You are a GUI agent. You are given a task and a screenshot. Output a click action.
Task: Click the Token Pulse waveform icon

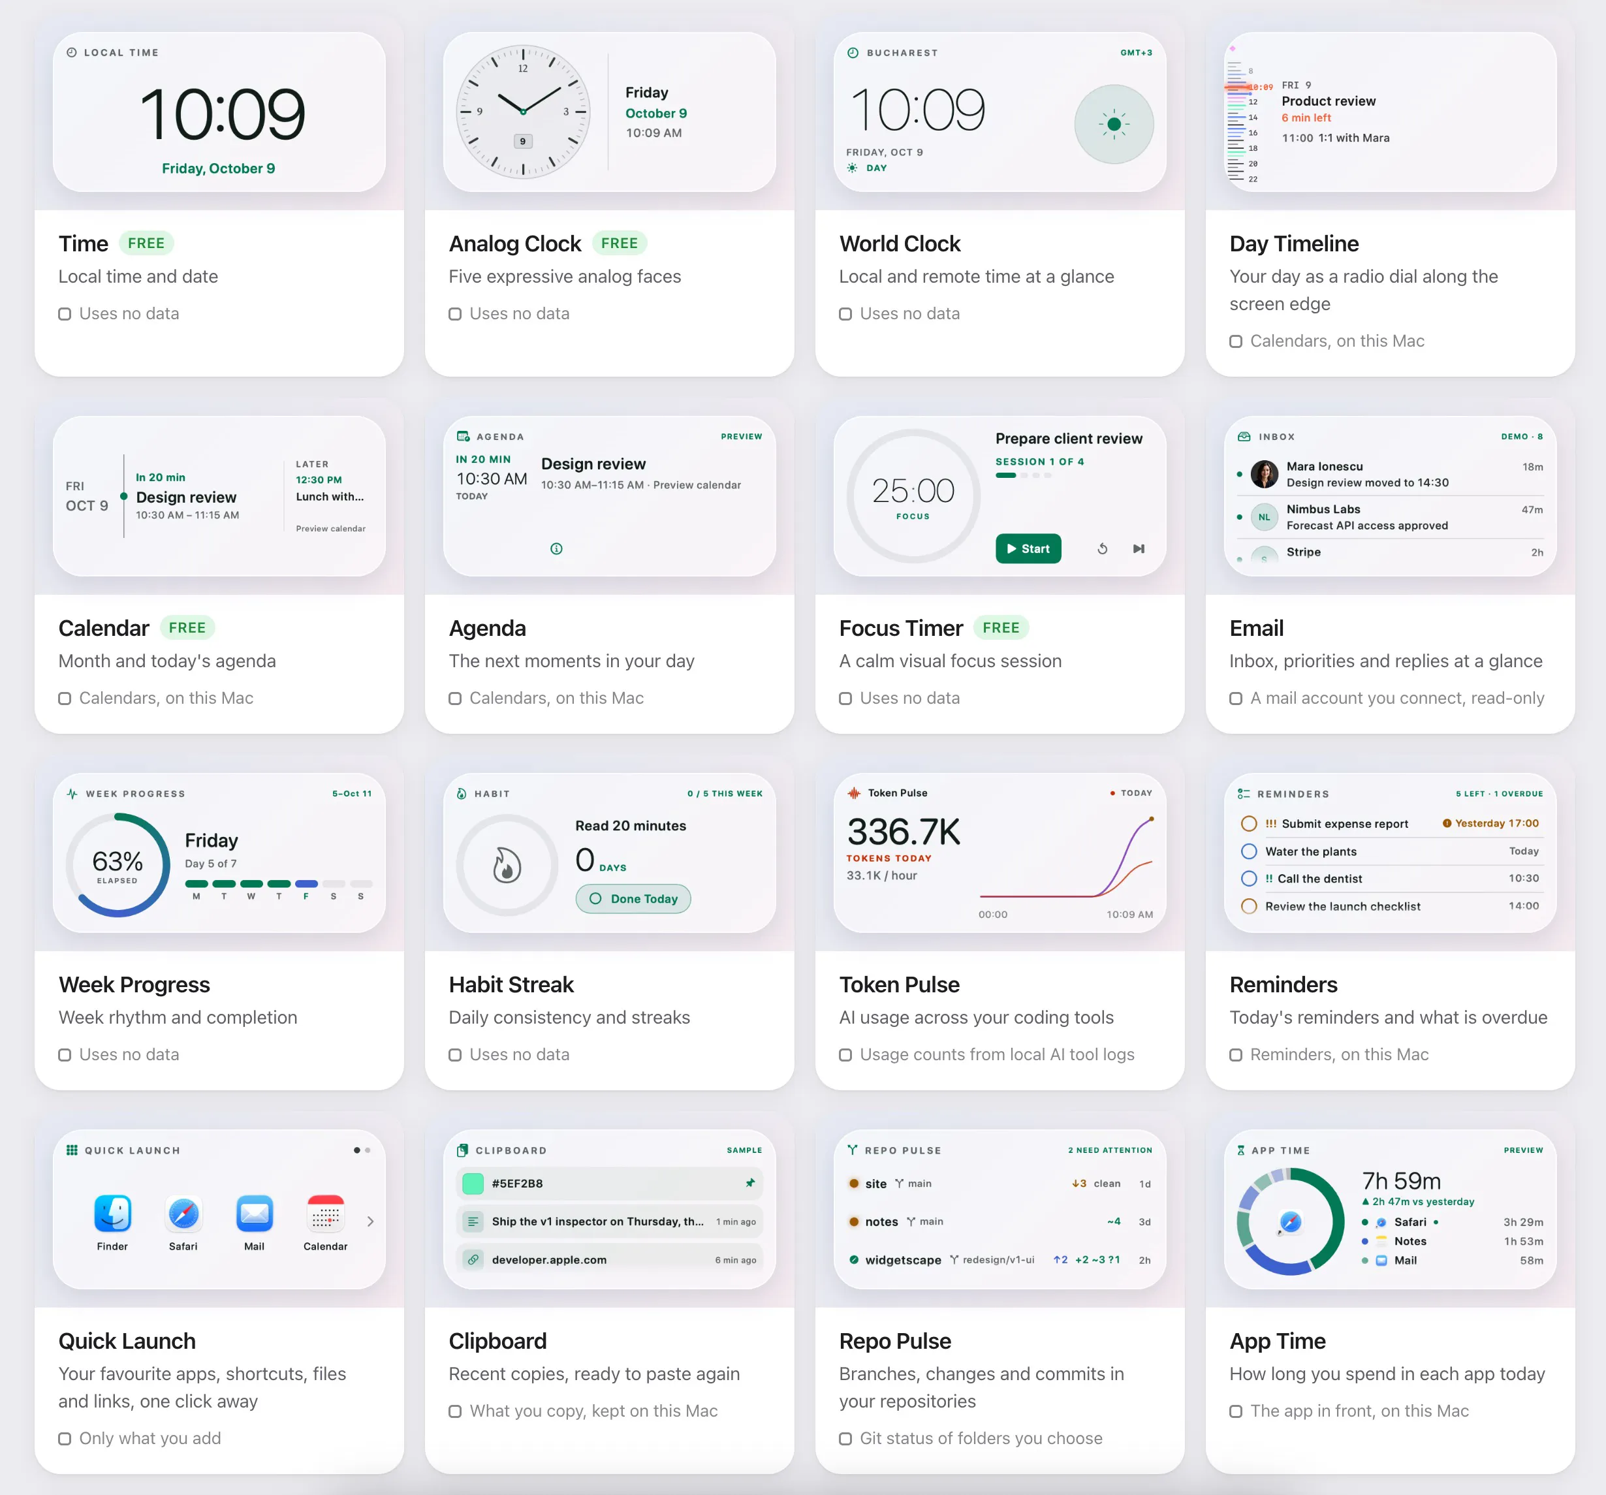pyautogui.click(x=854, y=793)
